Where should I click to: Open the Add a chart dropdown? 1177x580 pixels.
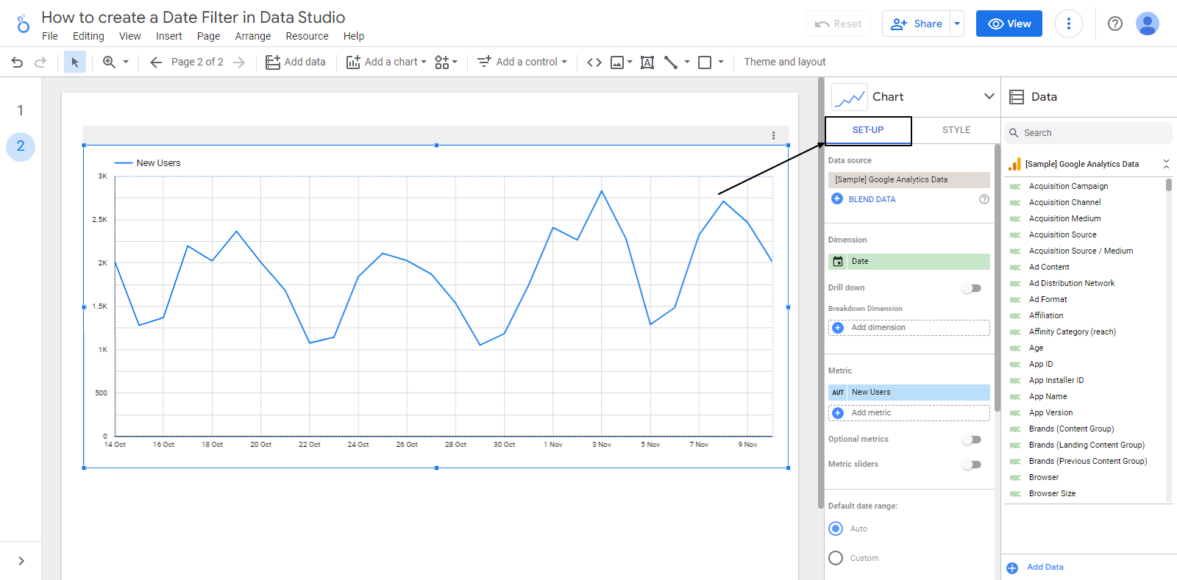point(386,62)
